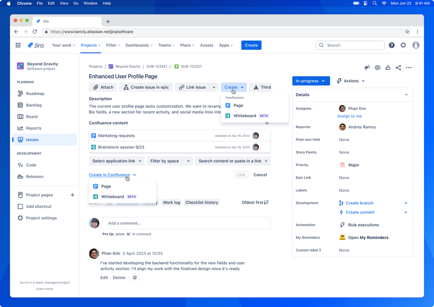Open the In-progress status dropdown
This screenshot has height=307, width=434.
coord(311,81)
